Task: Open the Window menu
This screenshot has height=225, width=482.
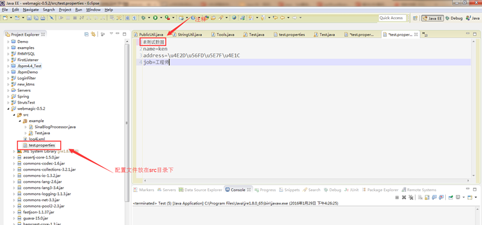Action: point(93,10)
